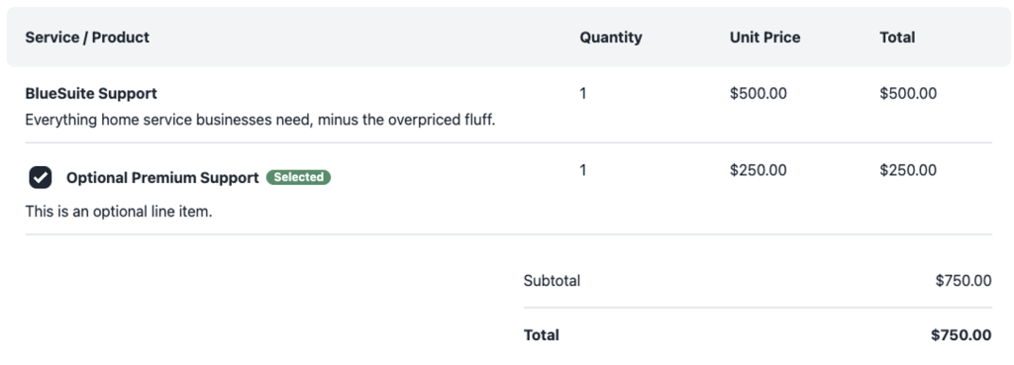The height and width of the screenshot is (365, 1014).
Task: Click the $500.00 unit price cell
Action: 758,93
